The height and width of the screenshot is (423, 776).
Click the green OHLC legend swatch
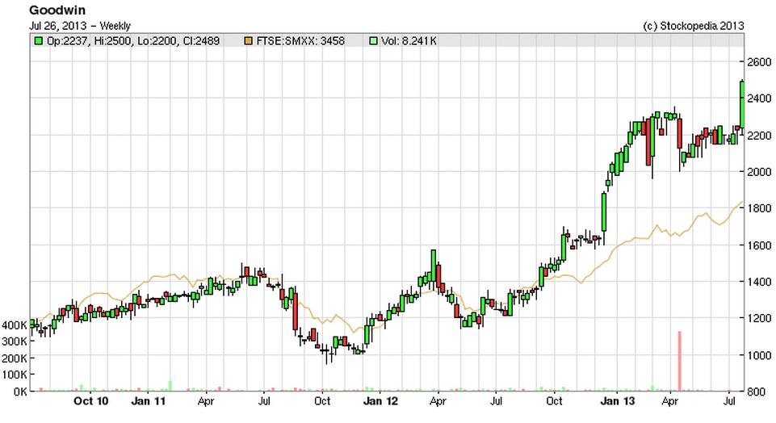tap(38, 41)
